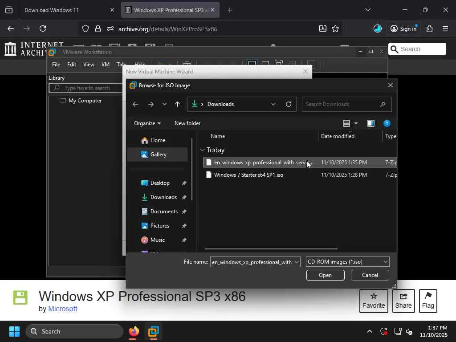Share this Internet Archive item
Viewport: 456px width, 342px height.
click(403, 301)
